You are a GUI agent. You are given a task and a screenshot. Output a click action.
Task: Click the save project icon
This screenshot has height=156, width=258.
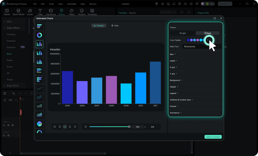tap(180, 4)
